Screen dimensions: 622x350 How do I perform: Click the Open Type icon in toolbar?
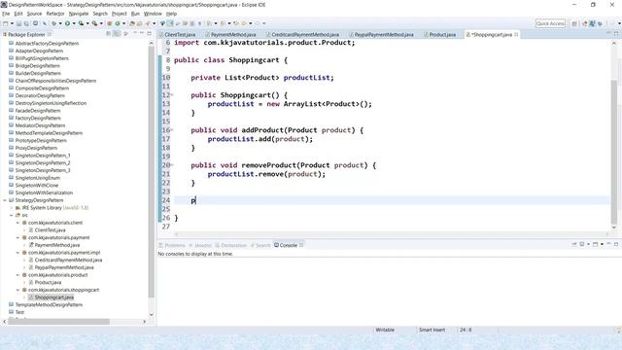pyautogui.click(x=131, y=23)
